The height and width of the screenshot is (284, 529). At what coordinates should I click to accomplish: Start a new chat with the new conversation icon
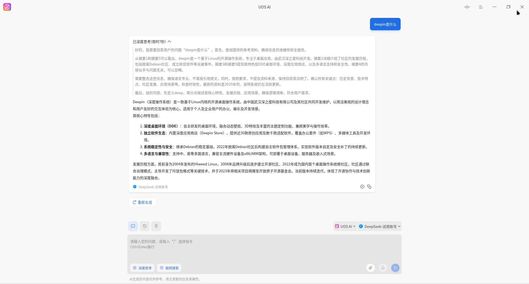(133, 226)
